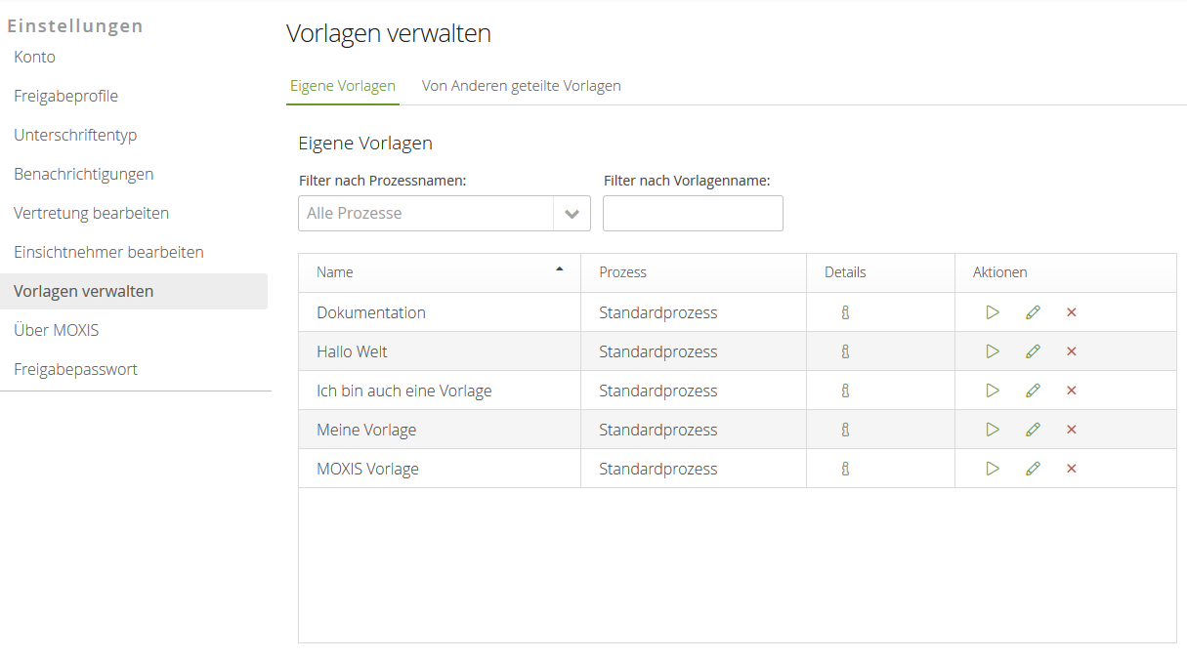Image resolution: width=1187 pixels, height=659 pixels.
Task: Click the Vorlagenname filter input field
Action: pyautogui.click(x=692, y=213)
